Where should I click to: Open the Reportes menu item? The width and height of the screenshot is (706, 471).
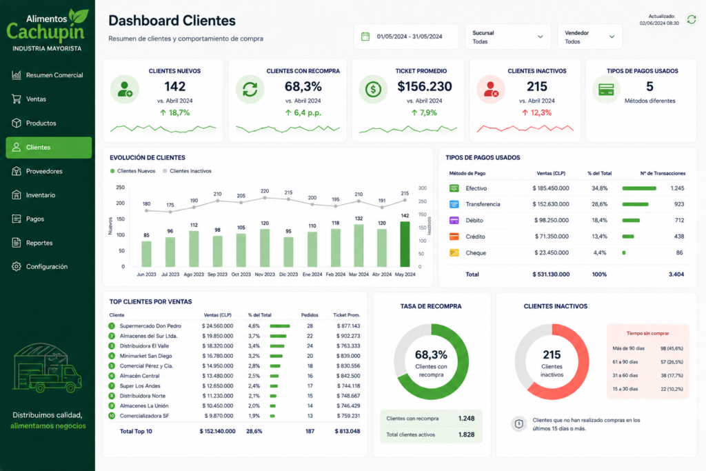coord(48,243)
